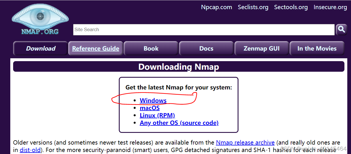Go to the Insecure.org link
The height and width of the screenshot is (154, 351).
coord(330,7)
